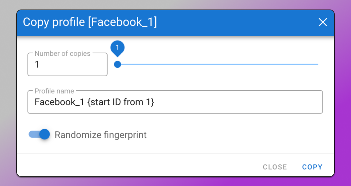Click the far right end of copies slider
Viewport: 351px width, 186px height.
point(317,64)
